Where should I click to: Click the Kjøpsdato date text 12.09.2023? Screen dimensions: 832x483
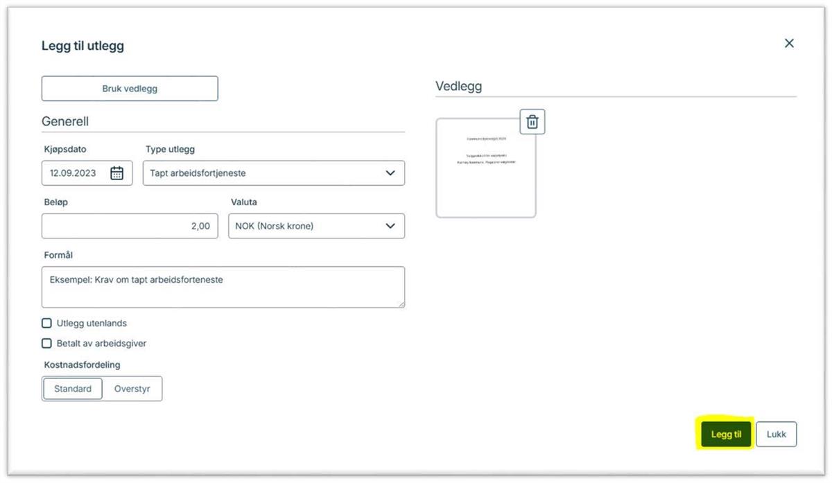(73, 173)
